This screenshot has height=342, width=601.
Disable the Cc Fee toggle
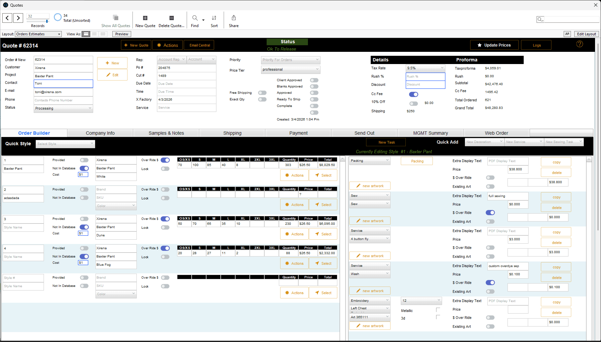(413, 94)
